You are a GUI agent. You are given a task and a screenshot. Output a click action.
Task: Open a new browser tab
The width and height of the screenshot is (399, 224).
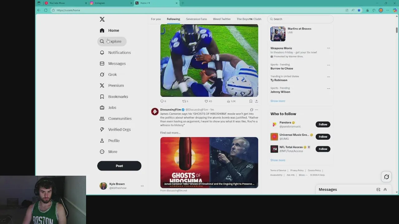[183, 3]
